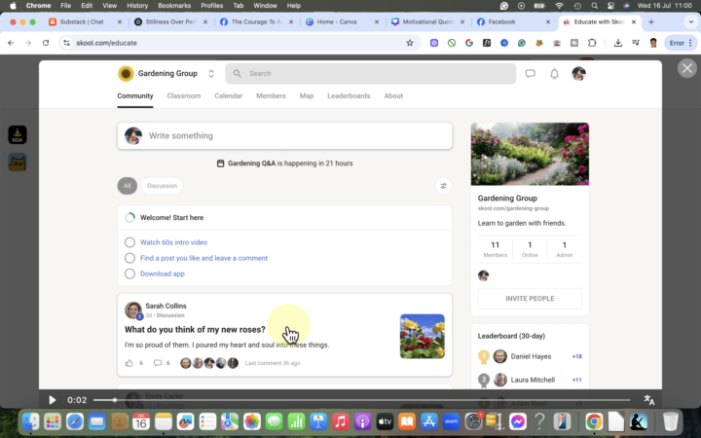Open Find a post you like link
Viewport: 701px width, 438px height.
(203, 258)
